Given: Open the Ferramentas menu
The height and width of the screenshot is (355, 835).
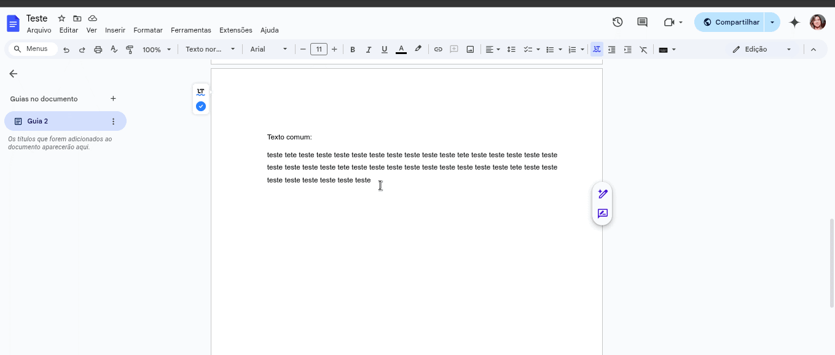Looking at the screenshot, I should [190, 30].
